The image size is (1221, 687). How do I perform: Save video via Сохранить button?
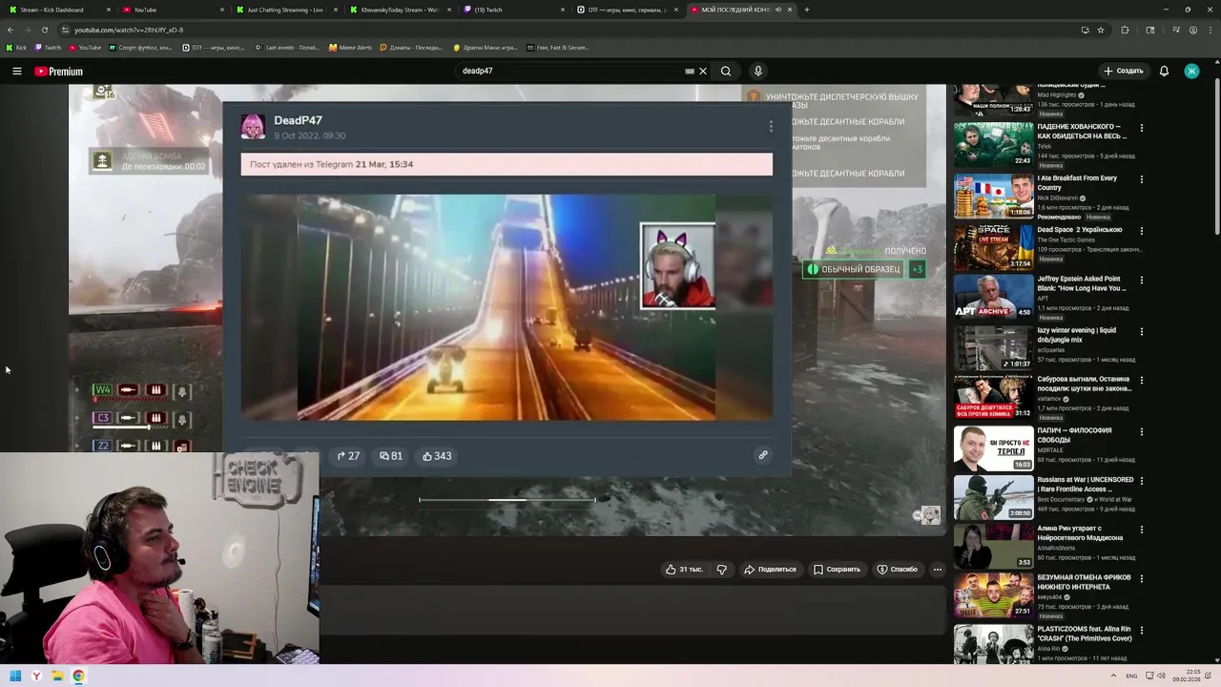pyautogui.click(x=838, y=570)
